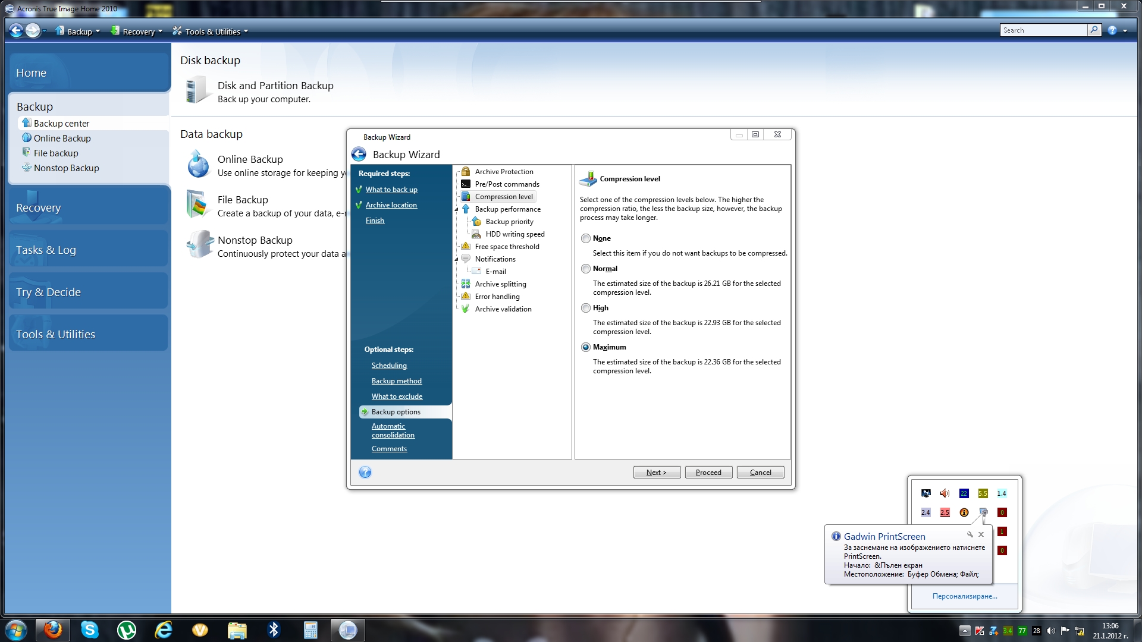Go back using the Backup Wizard arrow icon
Screen dimensions: 1142x642
coord(359,155)
